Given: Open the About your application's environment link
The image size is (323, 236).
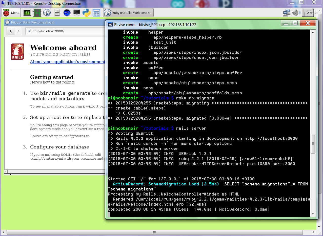Looking at the screenshot, I should [67, 62].
